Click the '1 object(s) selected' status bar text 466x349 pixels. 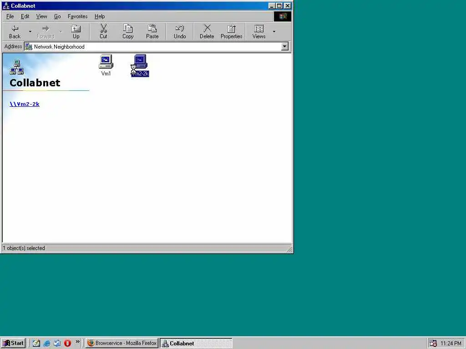[24, 248]
